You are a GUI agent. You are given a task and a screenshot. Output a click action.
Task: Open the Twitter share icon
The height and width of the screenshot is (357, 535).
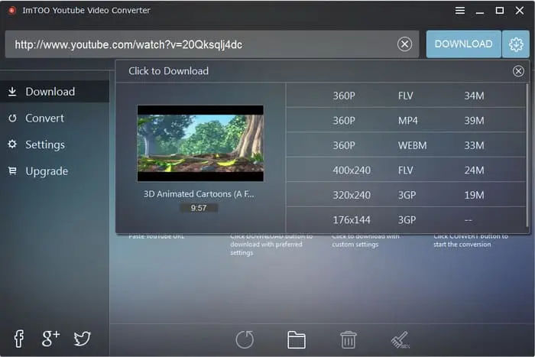coord(83,339)
